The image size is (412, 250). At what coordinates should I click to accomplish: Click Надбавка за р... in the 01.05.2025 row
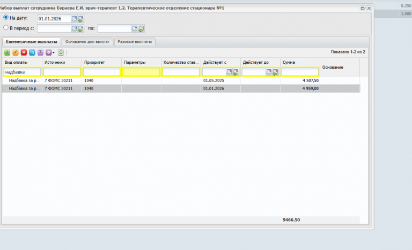pyautogui.click(x=24, y=80)
